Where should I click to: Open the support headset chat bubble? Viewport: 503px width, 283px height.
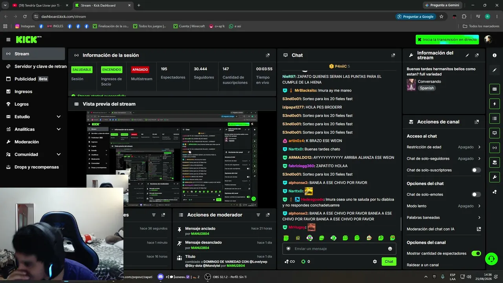(491, 259)
